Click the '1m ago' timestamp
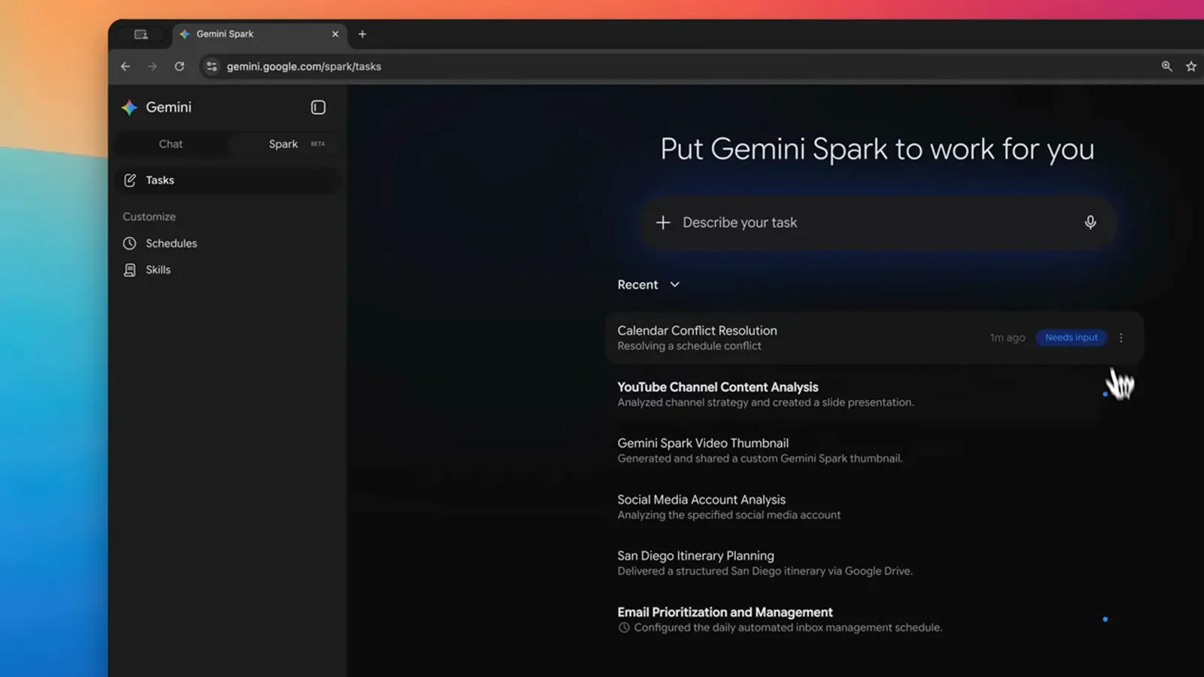 1008,338
